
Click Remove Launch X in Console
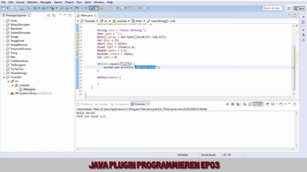pyautogui.click(x=233, y=104)
